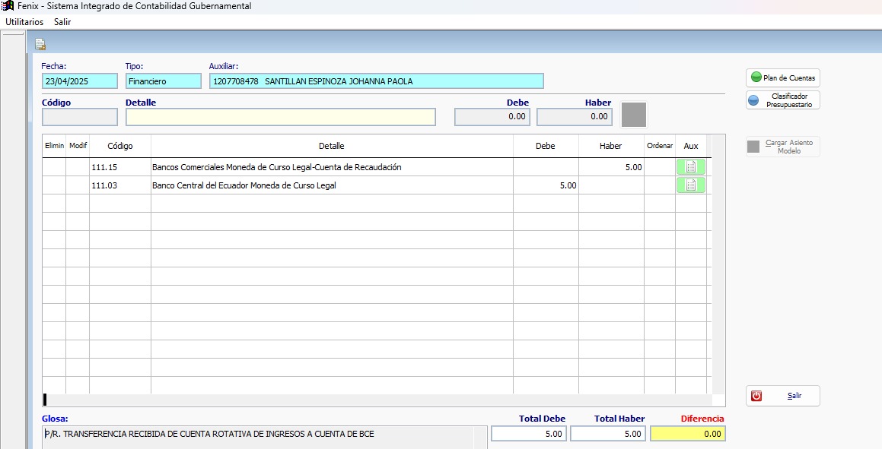Select the Tipo field showing Financiero
The height and width of the screenshot is (449, 882).
[163, 81]
